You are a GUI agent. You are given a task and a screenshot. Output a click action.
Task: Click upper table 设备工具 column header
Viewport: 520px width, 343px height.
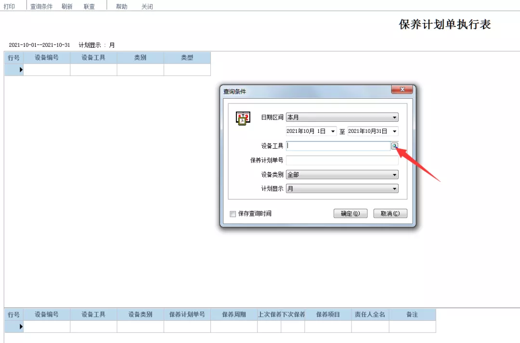(x=93, y=58)
